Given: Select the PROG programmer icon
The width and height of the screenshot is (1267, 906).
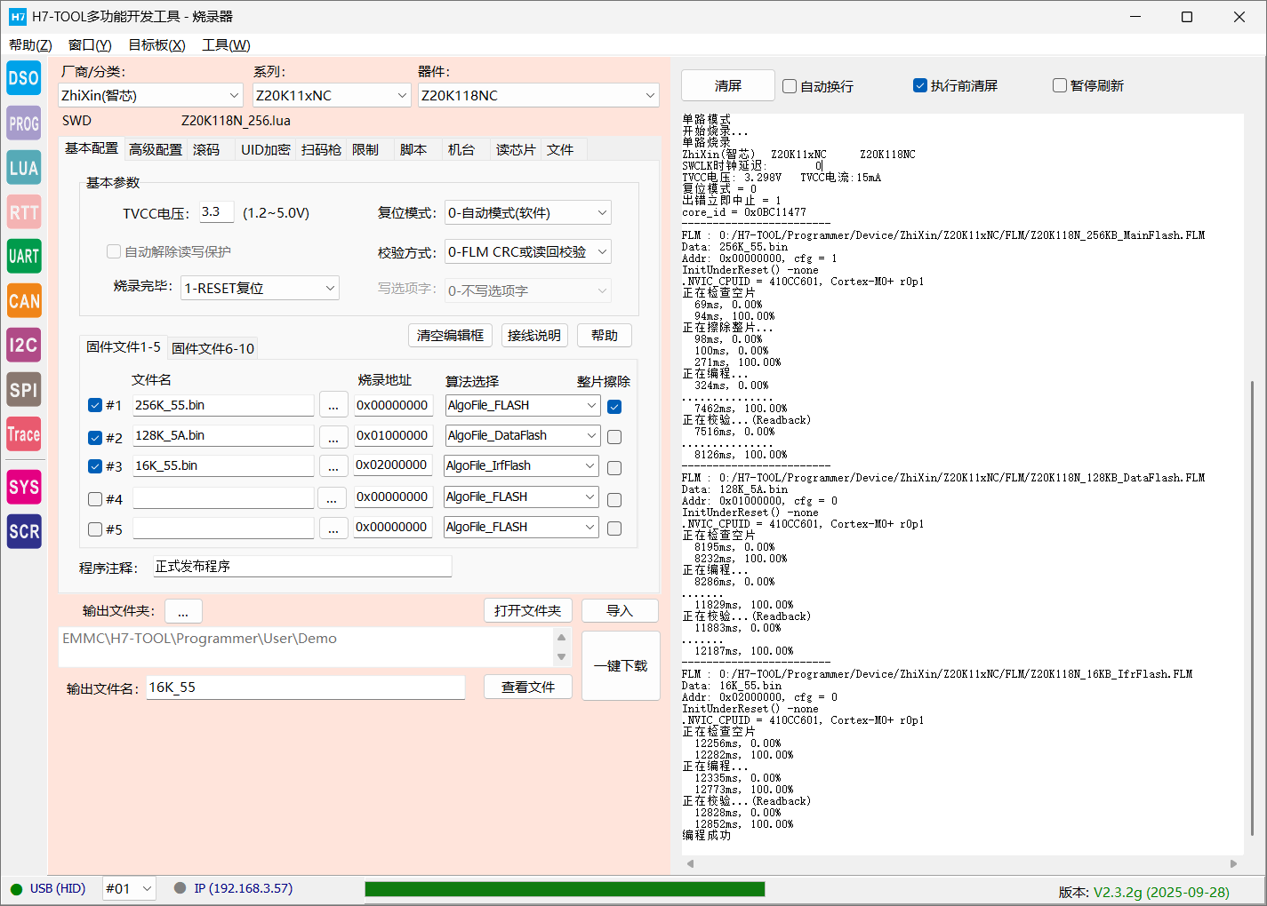Looking at the screenshot, I should click(x=24, y=123).
